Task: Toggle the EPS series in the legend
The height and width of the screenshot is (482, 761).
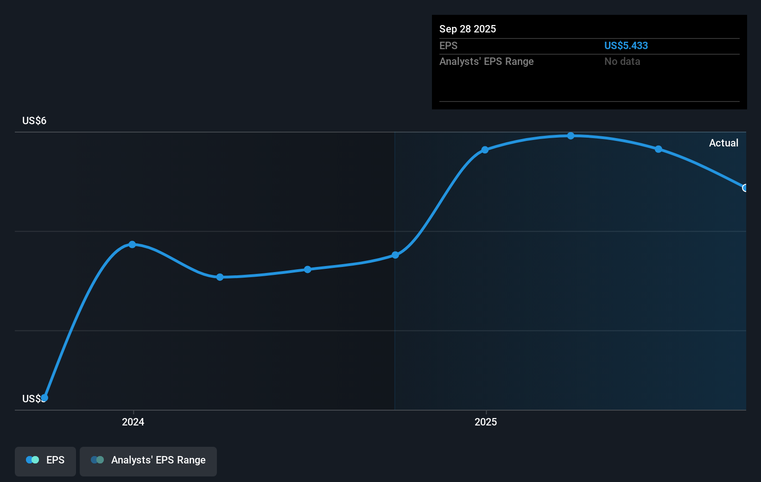Action: [x=45, y=461]
